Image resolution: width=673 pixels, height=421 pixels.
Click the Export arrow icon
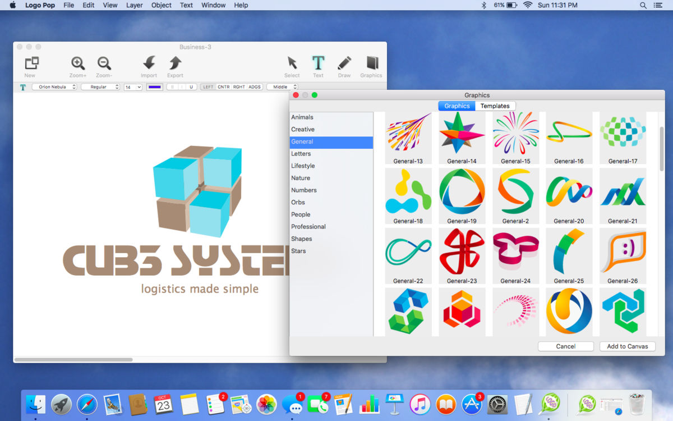click(x=175, y=63)
